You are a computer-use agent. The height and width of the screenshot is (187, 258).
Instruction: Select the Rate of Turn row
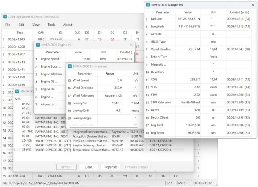tap(198, 57)
